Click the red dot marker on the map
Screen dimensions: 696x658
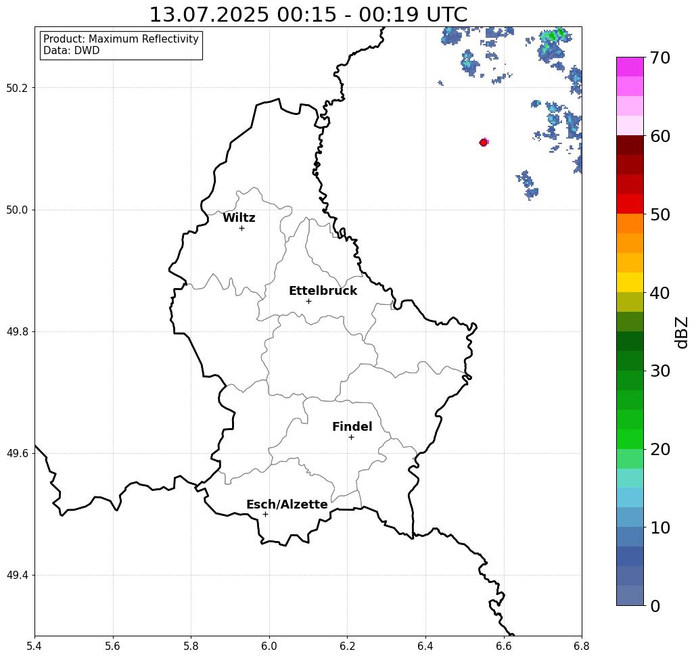(x=484, y=143)
